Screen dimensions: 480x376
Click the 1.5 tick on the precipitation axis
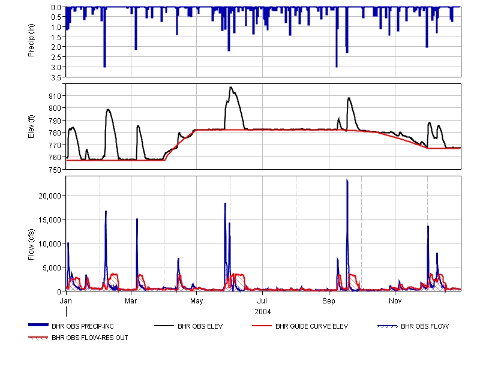coord(56,38)
